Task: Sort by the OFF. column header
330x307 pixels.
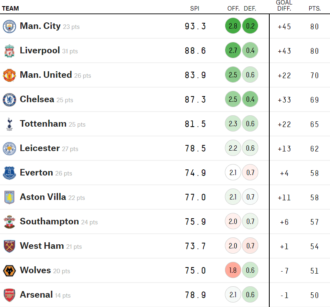Action: pos(233,9)
